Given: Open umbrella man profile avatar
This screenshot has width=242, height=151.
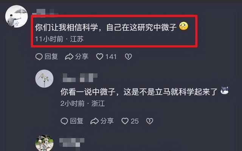Looking at the screenshot, I should (17, 16).
